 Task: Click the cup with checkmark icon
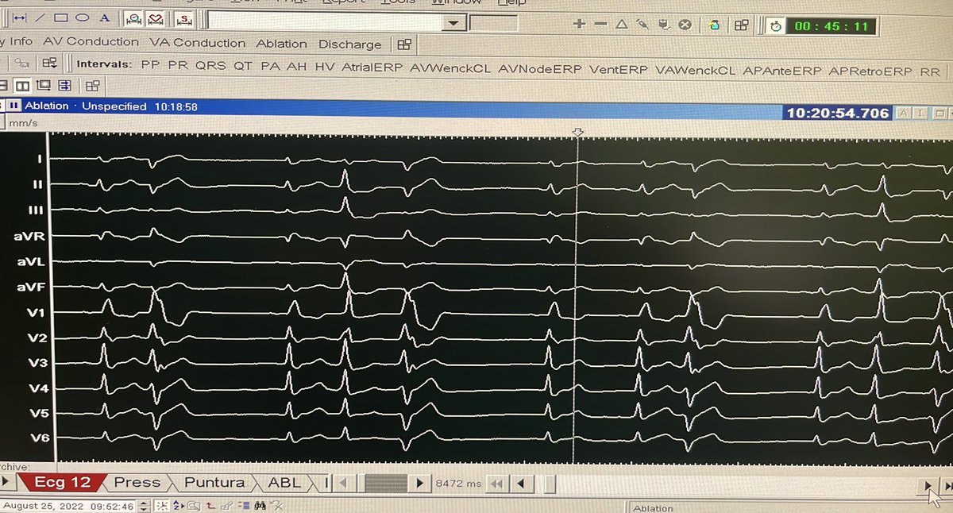663,25
